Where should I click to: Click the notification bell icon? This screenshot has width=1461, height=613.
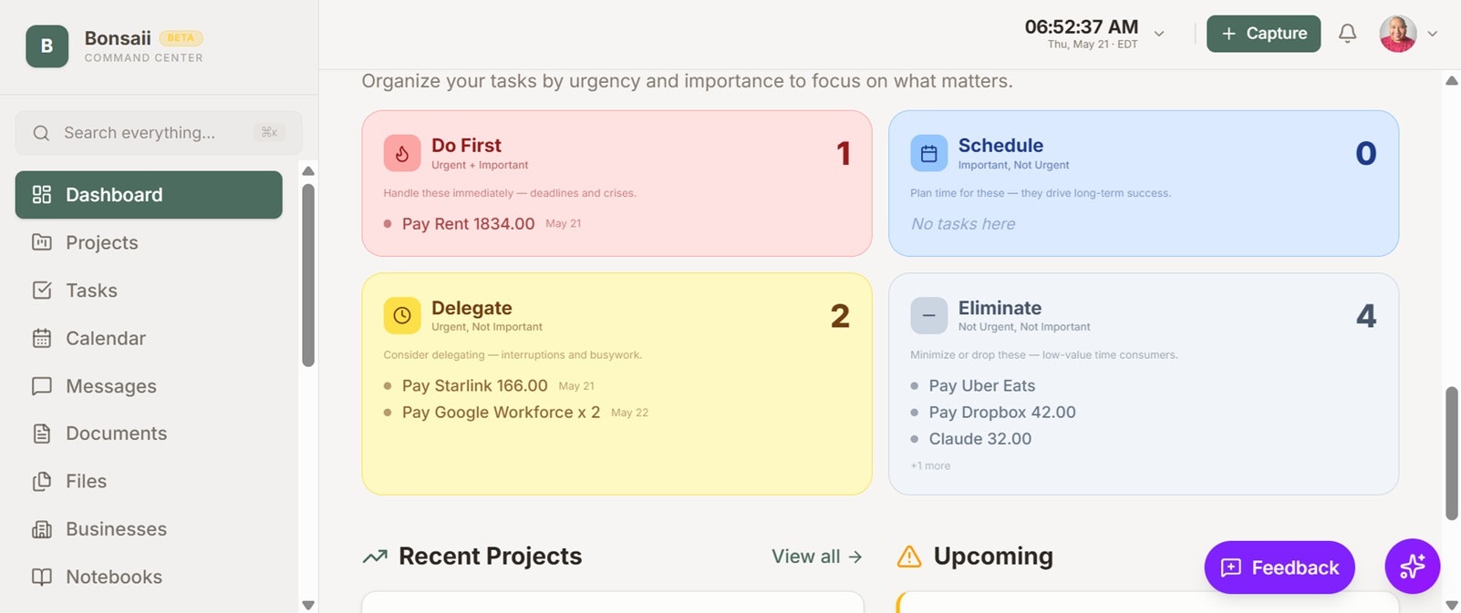[1347, 34]
